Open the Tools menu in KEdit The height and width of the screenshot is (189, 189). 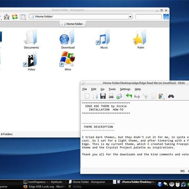point(112,89)
